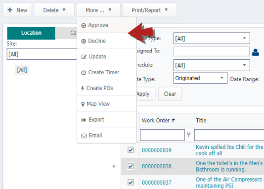This screenshot has height=189, width=264.
Task: Open the Schedule [All] dropdown
Action: (x=212, y=65)
